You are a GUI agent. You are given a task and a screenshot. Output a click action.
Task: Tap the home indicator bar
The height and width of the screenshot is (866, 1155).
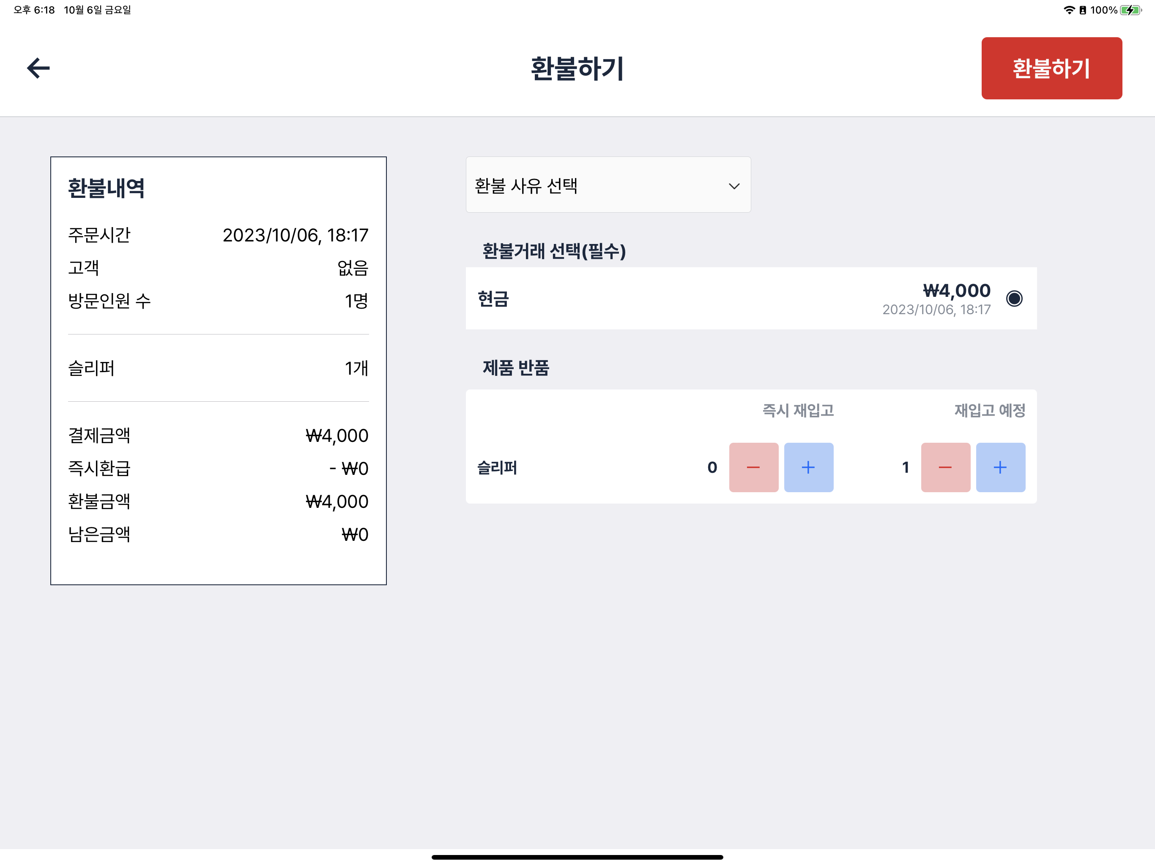point(577,857)
